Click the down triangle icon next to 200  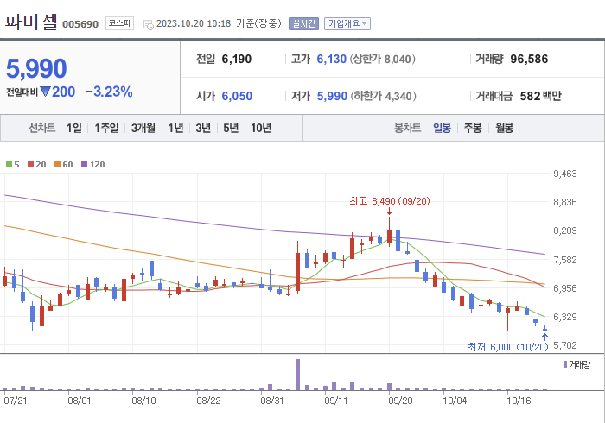coord(45,92)
